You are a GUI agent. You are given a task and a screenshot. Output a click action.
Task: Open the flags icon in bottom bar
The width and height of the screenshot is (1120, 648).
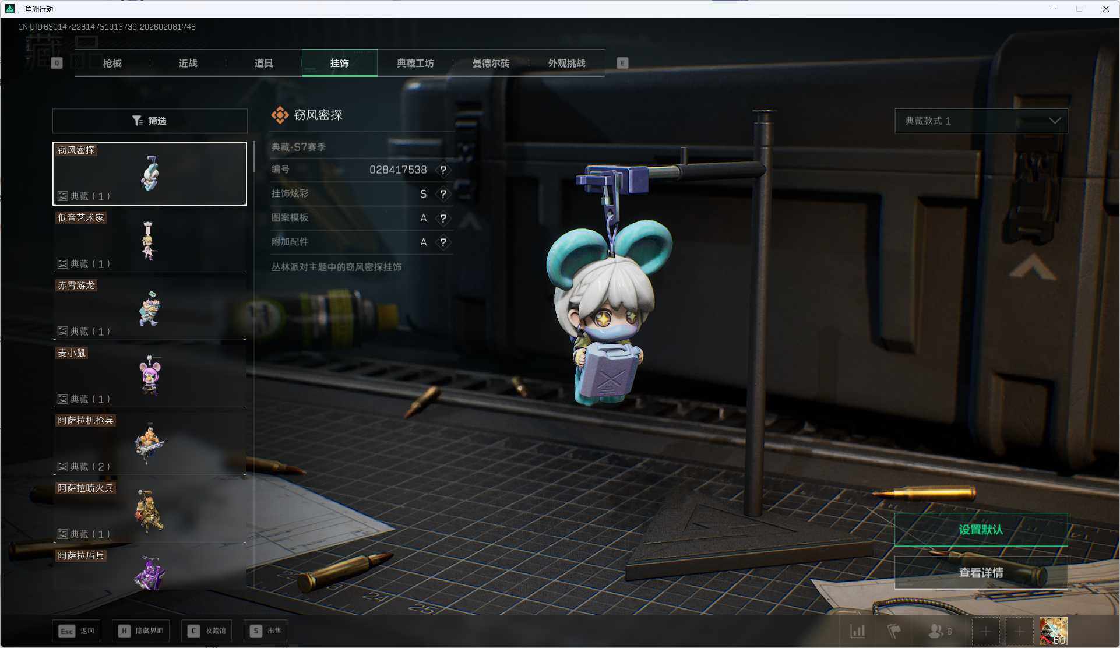pyautogui.click(x=894, y=631)
